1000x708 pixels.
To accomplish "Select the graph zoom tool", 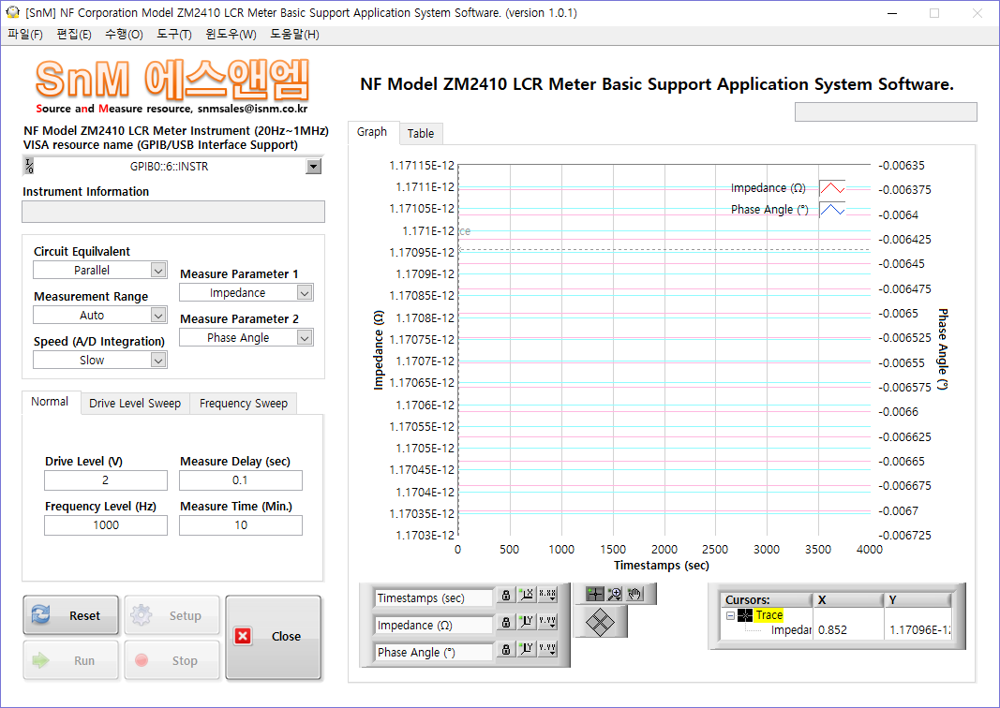I will click(614, 594).
